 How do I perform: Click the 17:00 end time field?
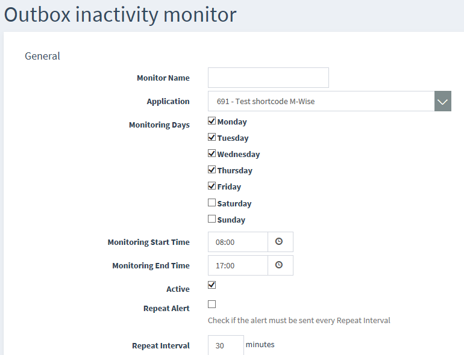click(238, 265)
